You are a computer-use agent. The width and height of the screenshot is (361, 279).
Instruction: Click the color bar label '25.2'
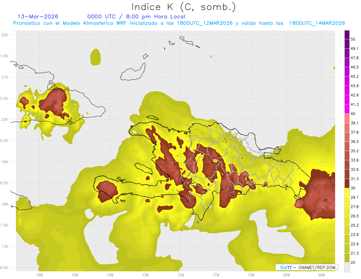(x=355, y=225)
